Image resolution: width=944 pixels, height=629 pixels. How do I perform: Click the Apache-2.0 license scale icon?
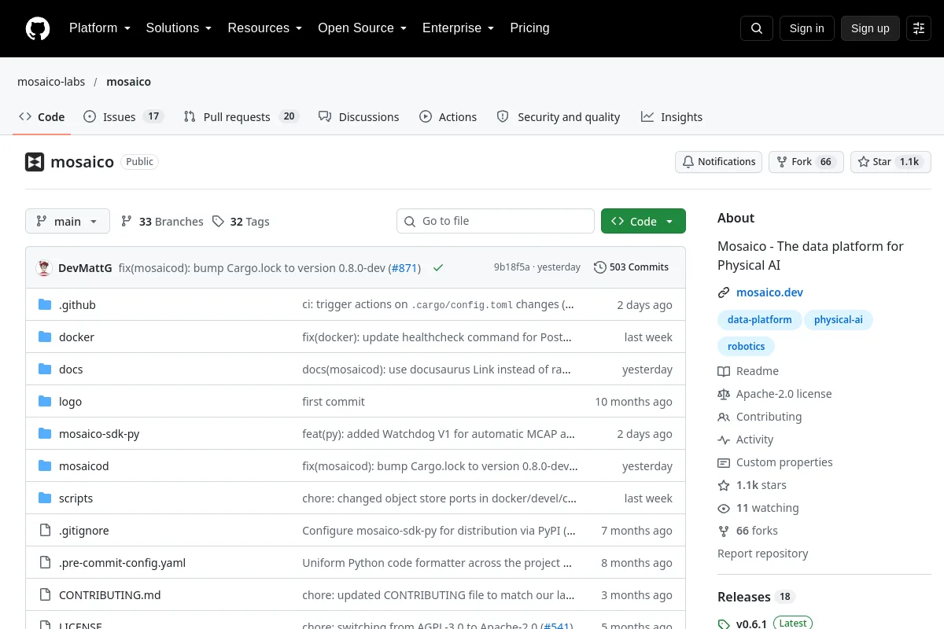tap(724, 394)
